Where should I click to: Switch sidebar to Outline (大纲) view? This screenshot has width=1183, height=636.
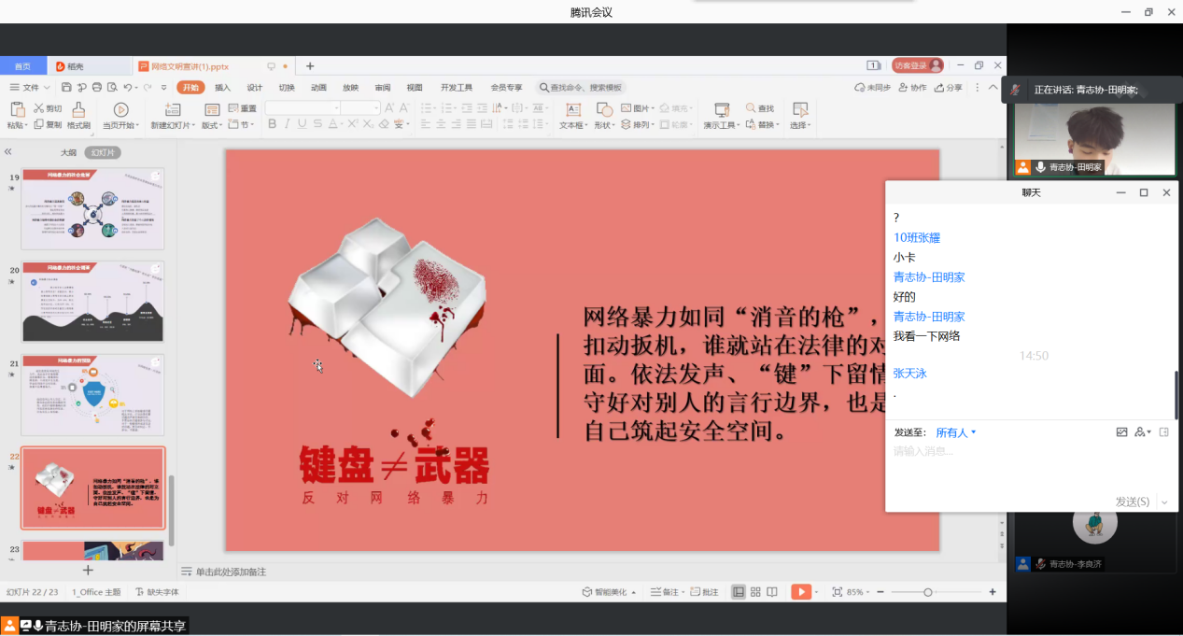click(68, 152)
